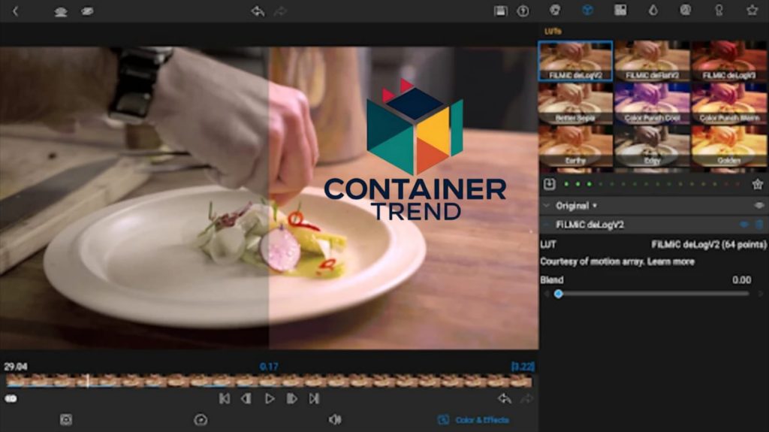Open the Frame and Fit editor
This screenshot has width=769, height=432.
(66, 420)
